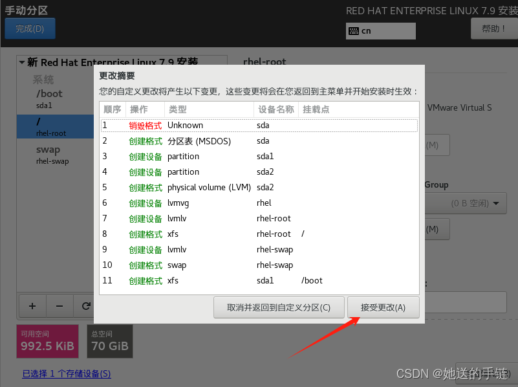Collapse 新 Red Hat Enterprise Linux 7.9 安装 section
The image size is (518, 387).
(x=22, y=61)
